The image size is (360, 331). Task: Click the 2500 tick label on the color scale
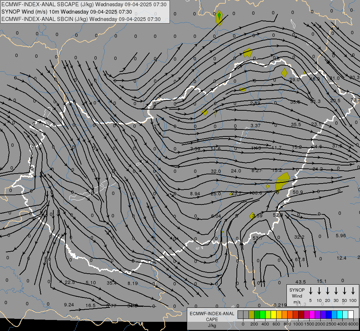point(331,324)
